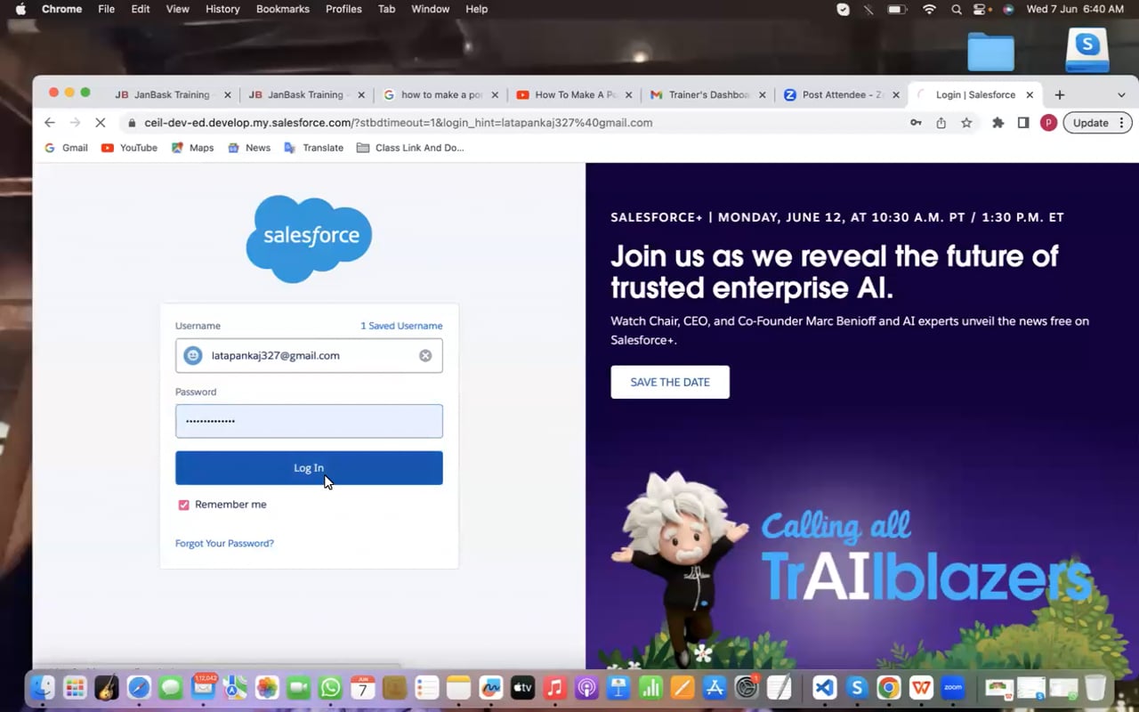The height and width of the screenshot is (712, 1139).
Task: Click the Wi-Fi icon in the menu bar
Action: point(929,9)
